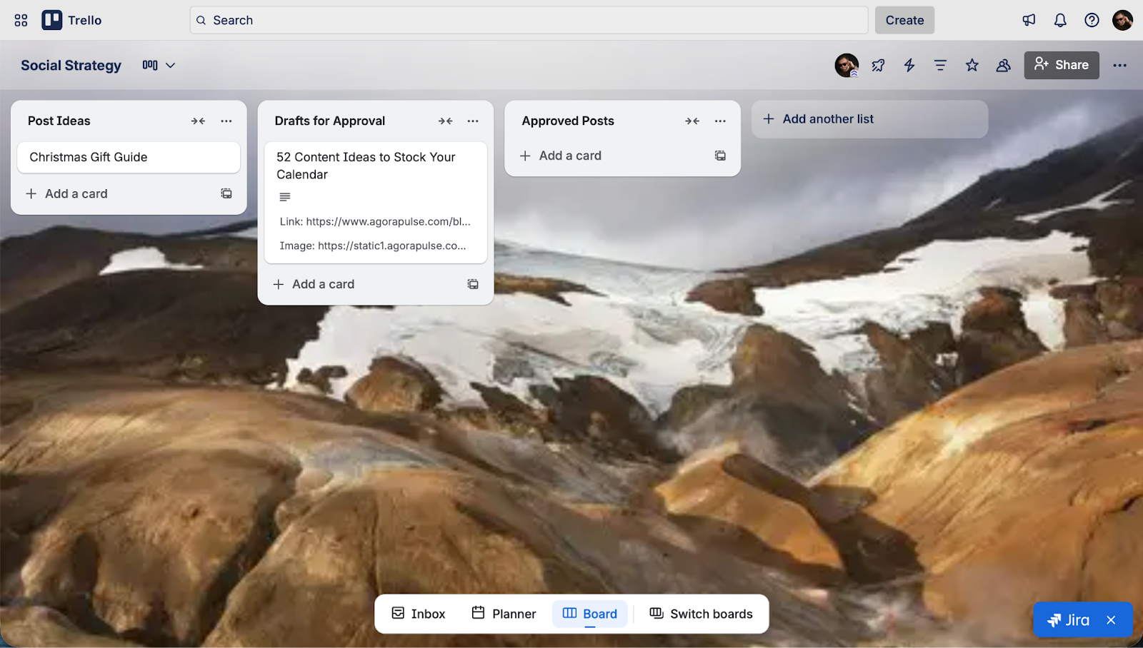
Task: Collapse the Post Ideas list
Action: pyautogui.click(x=198, y=121)
